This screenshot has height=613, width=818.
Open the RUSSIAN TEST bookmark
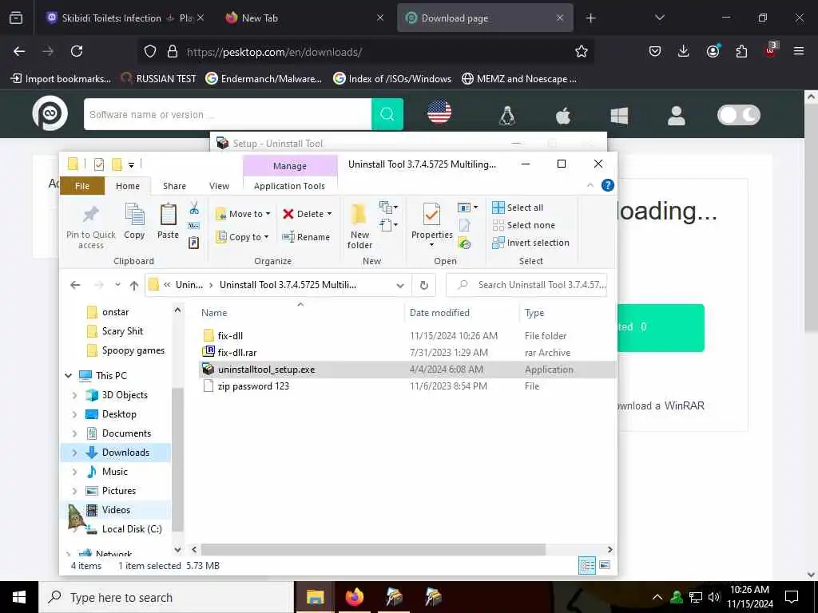click(159, 79)
